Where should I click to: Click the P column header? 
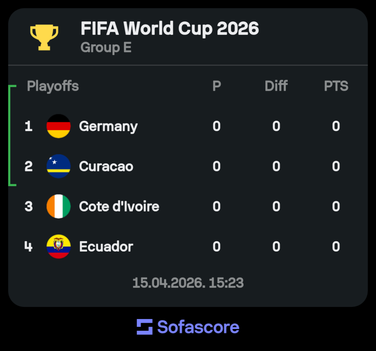coord(217,86)
